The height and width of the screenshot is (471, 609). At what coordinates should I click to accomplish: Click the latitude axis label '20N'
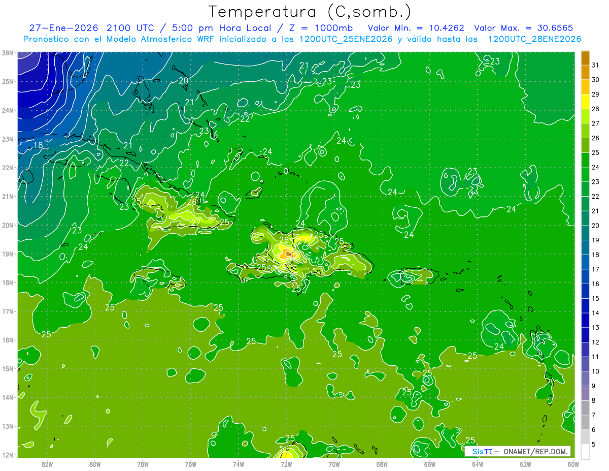7,225
